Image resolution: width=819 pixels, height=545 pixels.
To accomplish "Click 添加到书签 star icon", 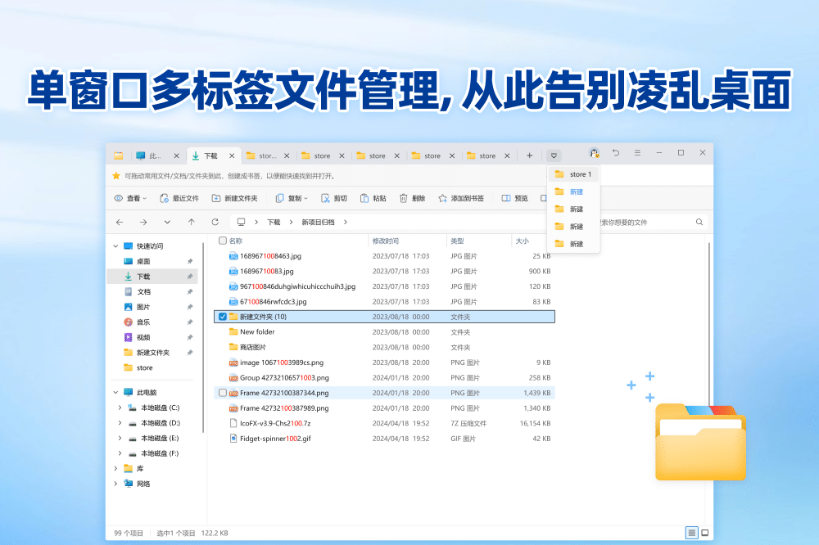I will [443, 198].
